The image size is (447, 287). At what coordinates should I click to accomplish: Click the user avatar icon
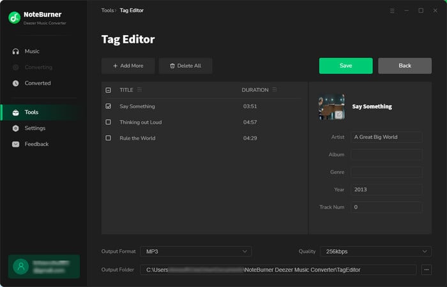(x=23, y=267)
